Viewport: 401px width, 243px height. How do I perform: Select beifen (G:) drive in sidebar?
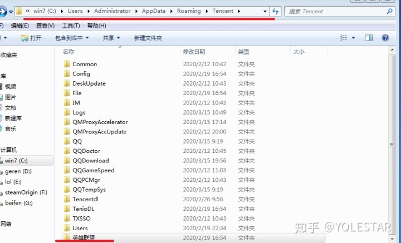coord(19,203)
